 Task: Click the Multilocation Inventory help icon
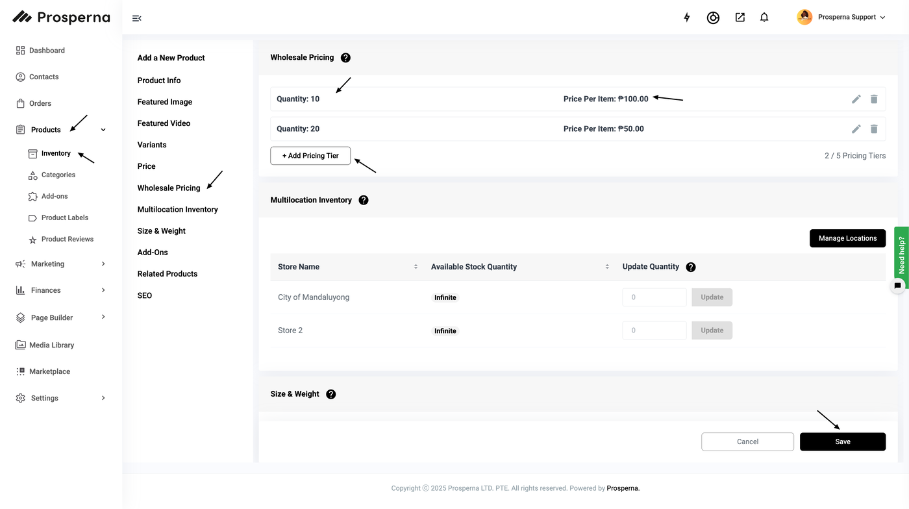click(x=364, y=200)
